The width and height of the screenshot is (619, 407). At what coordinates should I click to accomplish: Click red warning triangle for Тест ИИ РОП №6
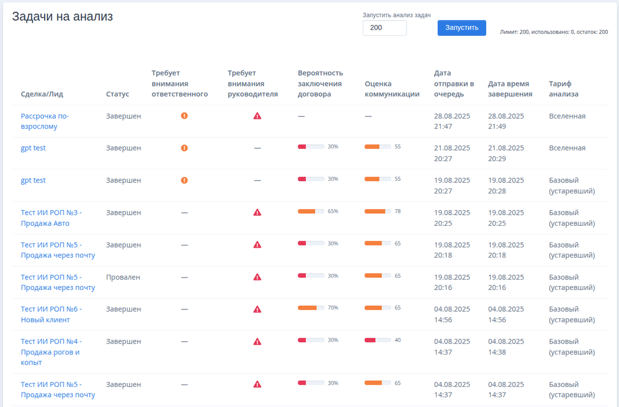pos(257,308)
